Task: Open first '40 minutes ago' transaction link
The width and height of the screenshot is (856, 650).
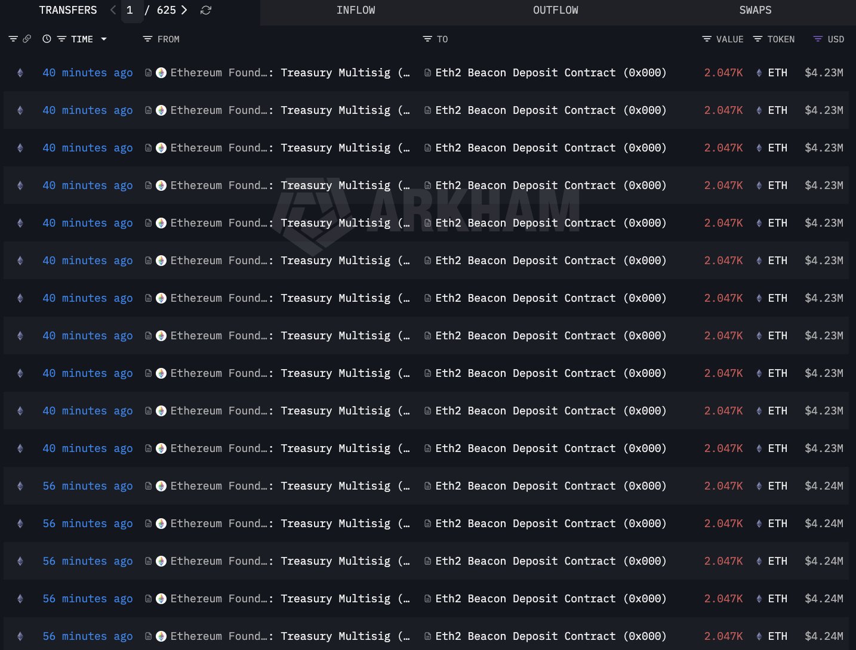Action: click(x=88, y=73)
